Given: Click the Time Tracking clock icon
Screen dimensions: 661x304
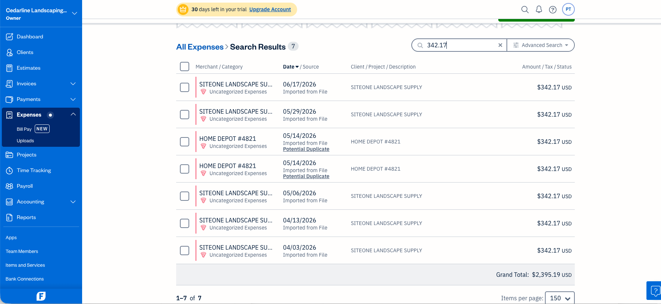Looking at the screenshot, I should 9,171.
